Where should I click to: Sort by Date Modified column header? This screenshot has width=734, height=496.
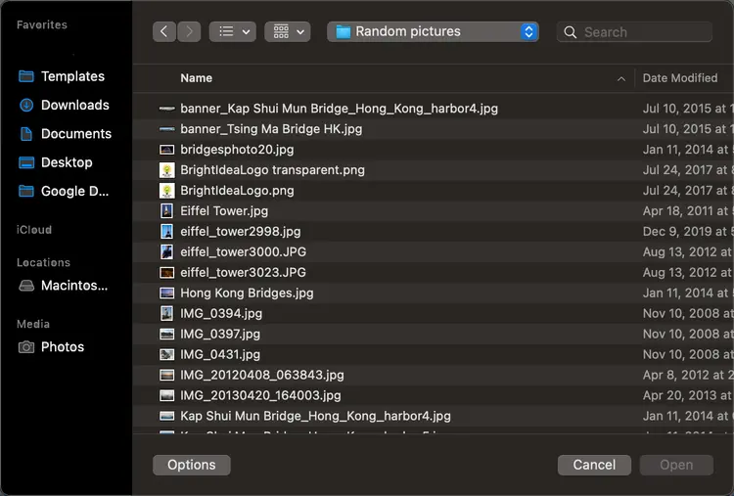coord(680,78)
